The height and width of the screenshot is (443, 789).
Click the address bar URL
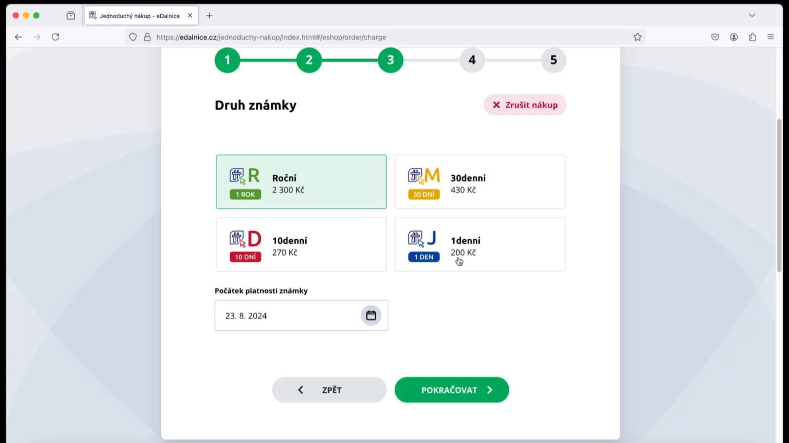pyautogui.click(x=271, y=37)
